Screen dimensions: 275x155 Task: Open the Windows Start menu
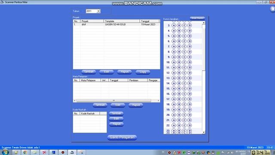pos(5,152)
